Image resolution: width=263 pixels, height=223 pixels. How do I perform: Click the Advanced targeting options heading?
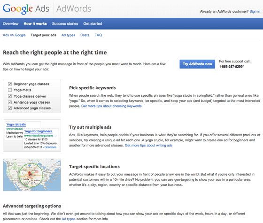pos(32,206)
